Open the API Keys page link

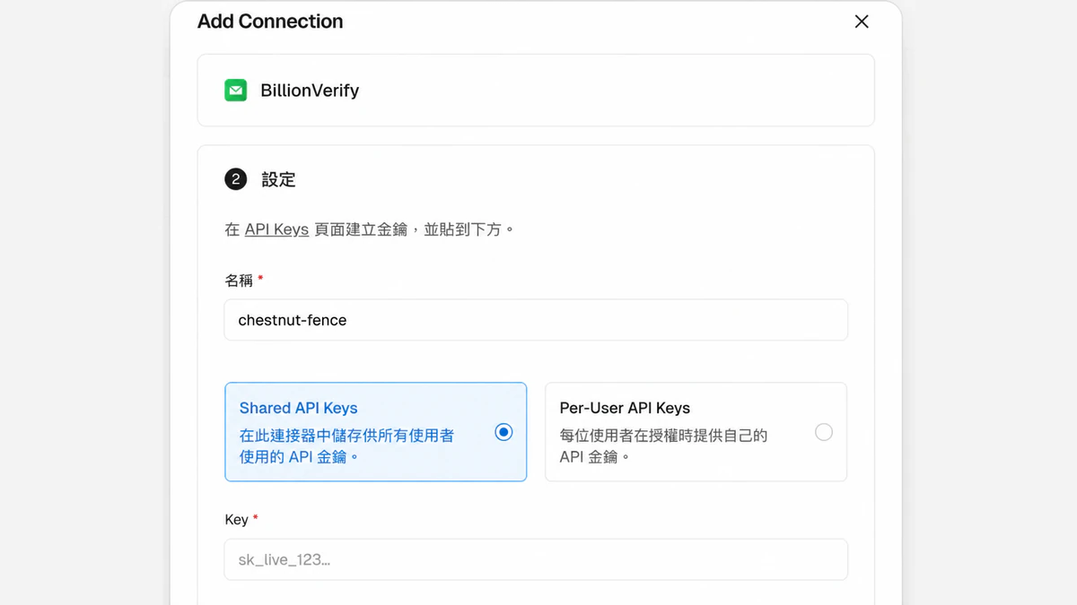[x=276, y=229]
